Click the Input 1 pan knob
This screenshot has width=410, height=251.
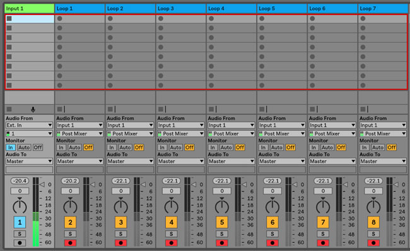click(20, 206)
